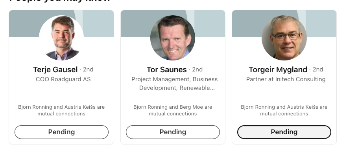Click 2nd degree badge beside Terje Gausel
This screenshot has width=345, height=148.
(88, 69)
